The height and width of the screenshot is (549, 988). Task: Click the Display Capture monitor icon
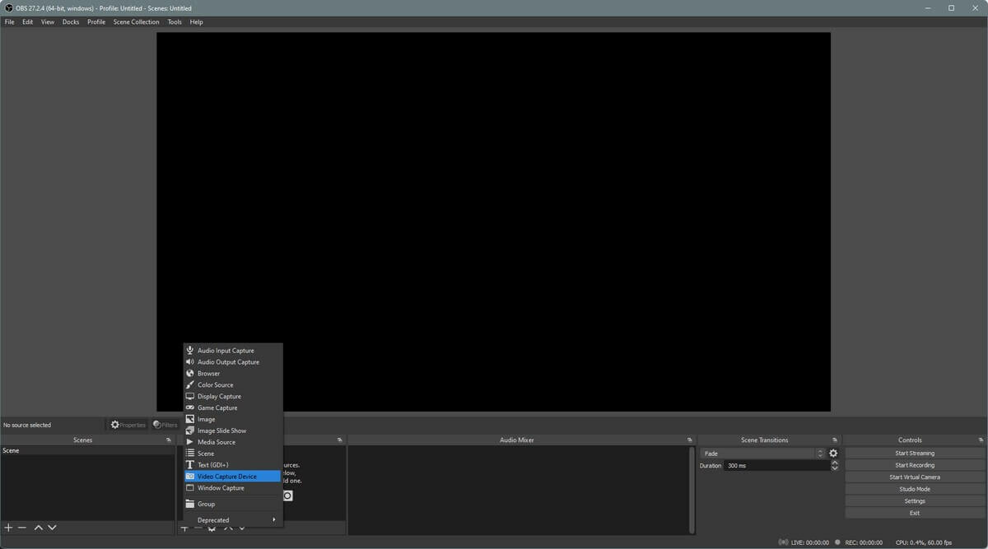(190, 397)
